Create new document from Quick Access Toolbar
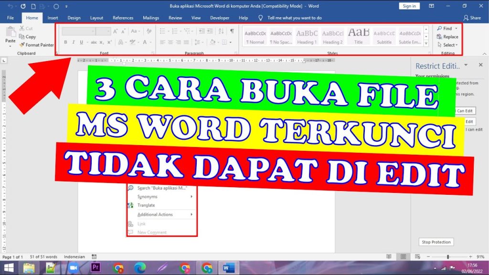Image resolution: width=489 pixels, height=275 pixels. (x=33, y=6)
